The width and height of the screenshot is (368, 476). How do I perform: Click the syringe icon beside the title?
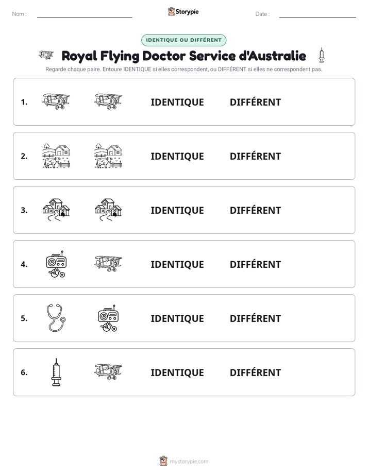coord(322,55)
